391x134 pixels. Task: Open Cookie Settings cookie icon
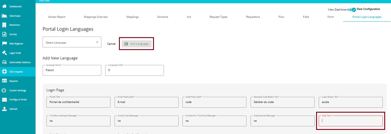(x=4, y=90)
